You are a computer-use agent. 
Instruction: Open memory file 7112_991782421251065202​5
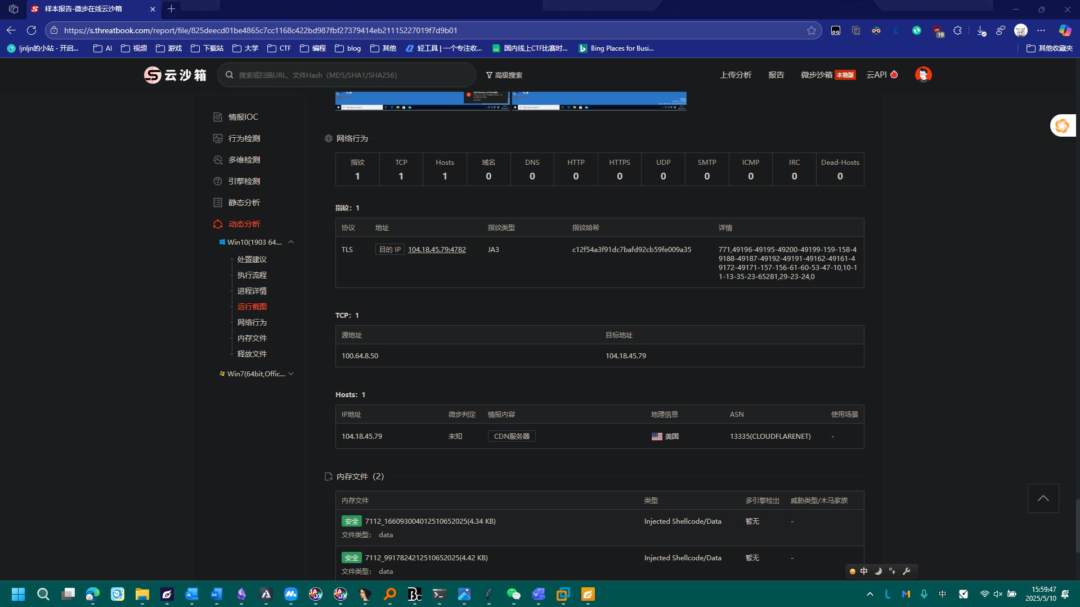point(426,557)
